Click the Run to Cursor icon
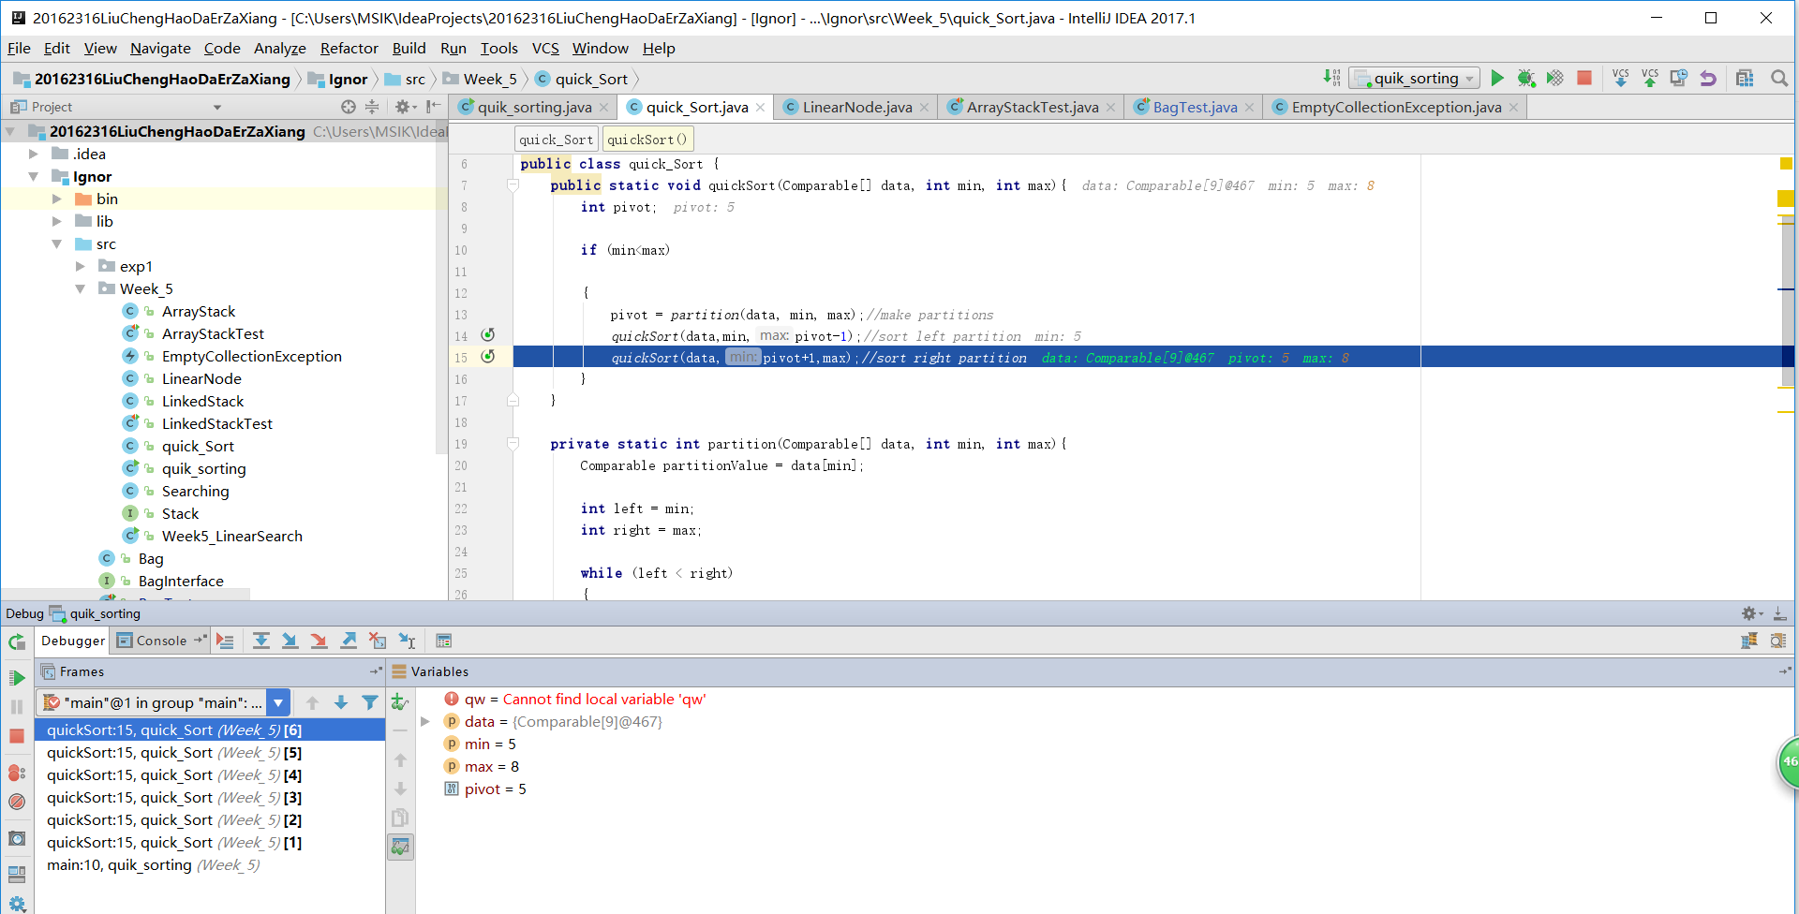The width and height of the screenshot is (1799, 914). 407,641
